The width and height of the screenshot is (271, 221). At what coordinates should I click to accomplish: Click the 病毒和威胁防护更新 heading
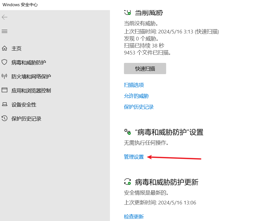[167, 182]
